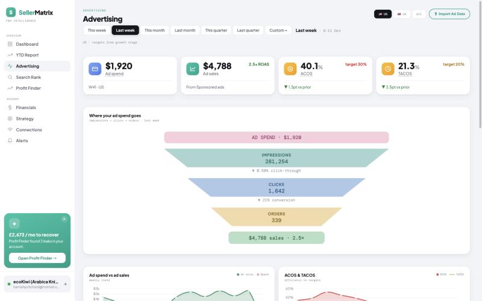The image size is (482, 301).
Task: Select the This quarter period tab
Action: 216,31
